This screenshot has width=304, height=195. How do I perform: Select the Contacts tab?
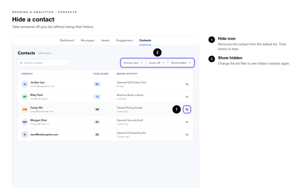pyautogui.click(x=145, y=40)
